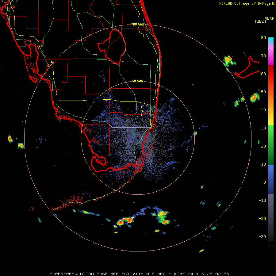Screen dimensions: 276x276
Task: Click the [dBZ] units label
Action: click(260, 21)
